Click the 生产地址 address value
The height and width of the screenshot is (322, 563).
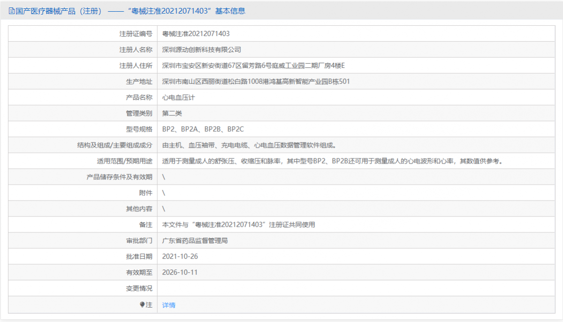click(256, 82)
